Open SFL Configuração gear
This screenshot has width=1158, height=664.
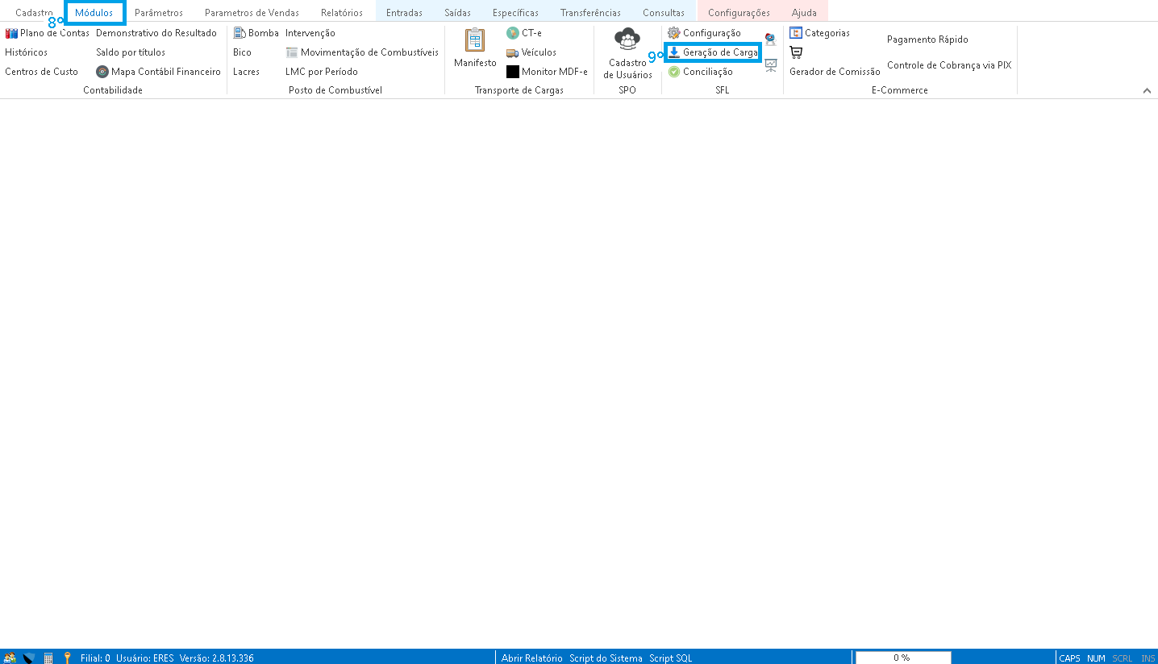(674, 33)
